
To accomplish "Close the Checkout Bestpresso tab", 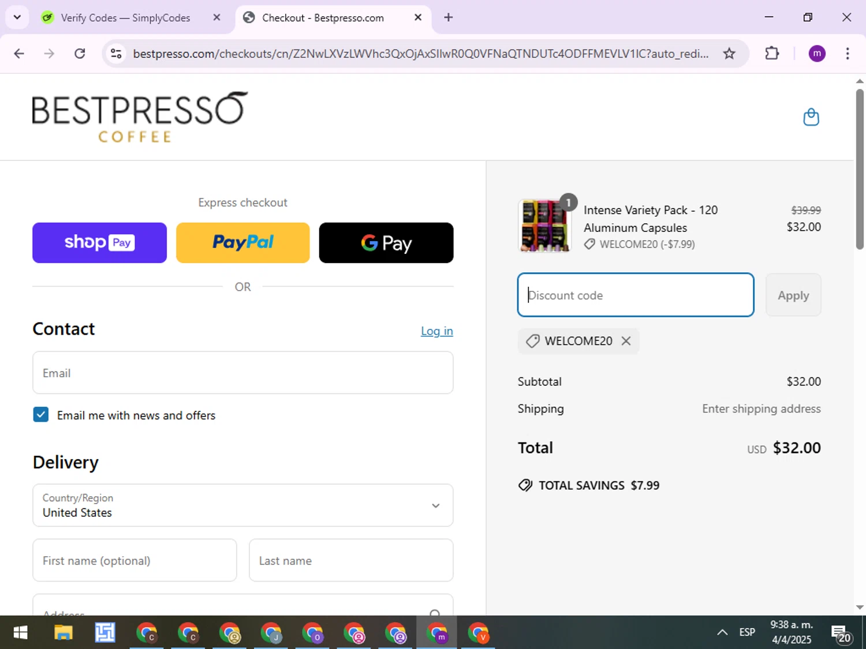I will point(418,17).
